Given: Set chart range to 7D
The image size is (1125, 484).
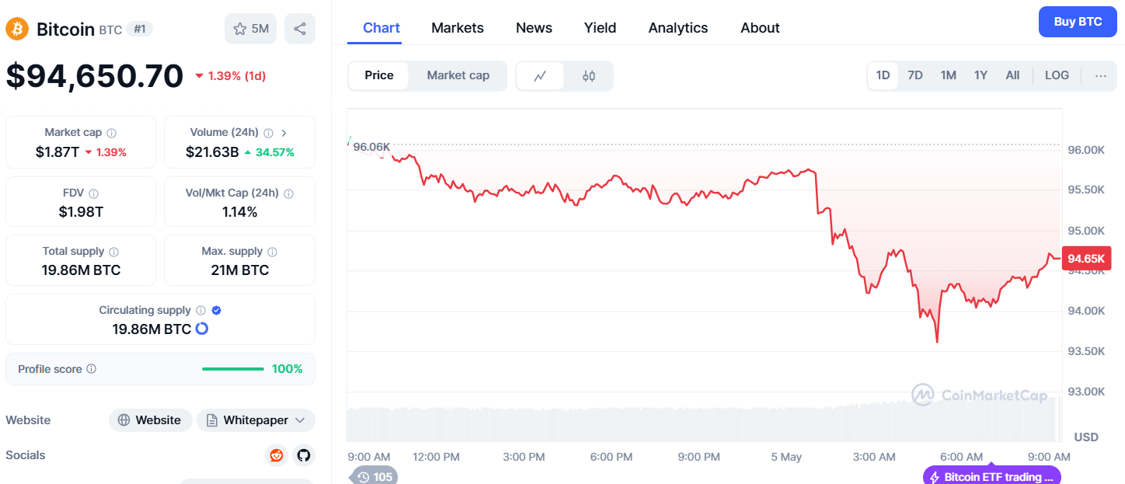Looking at the screenshot, I should [x=915, y=75].
